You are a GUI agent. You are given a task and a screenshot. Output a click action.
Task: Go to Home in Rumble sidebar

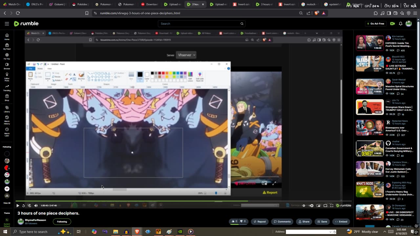[x=7, y=37]
